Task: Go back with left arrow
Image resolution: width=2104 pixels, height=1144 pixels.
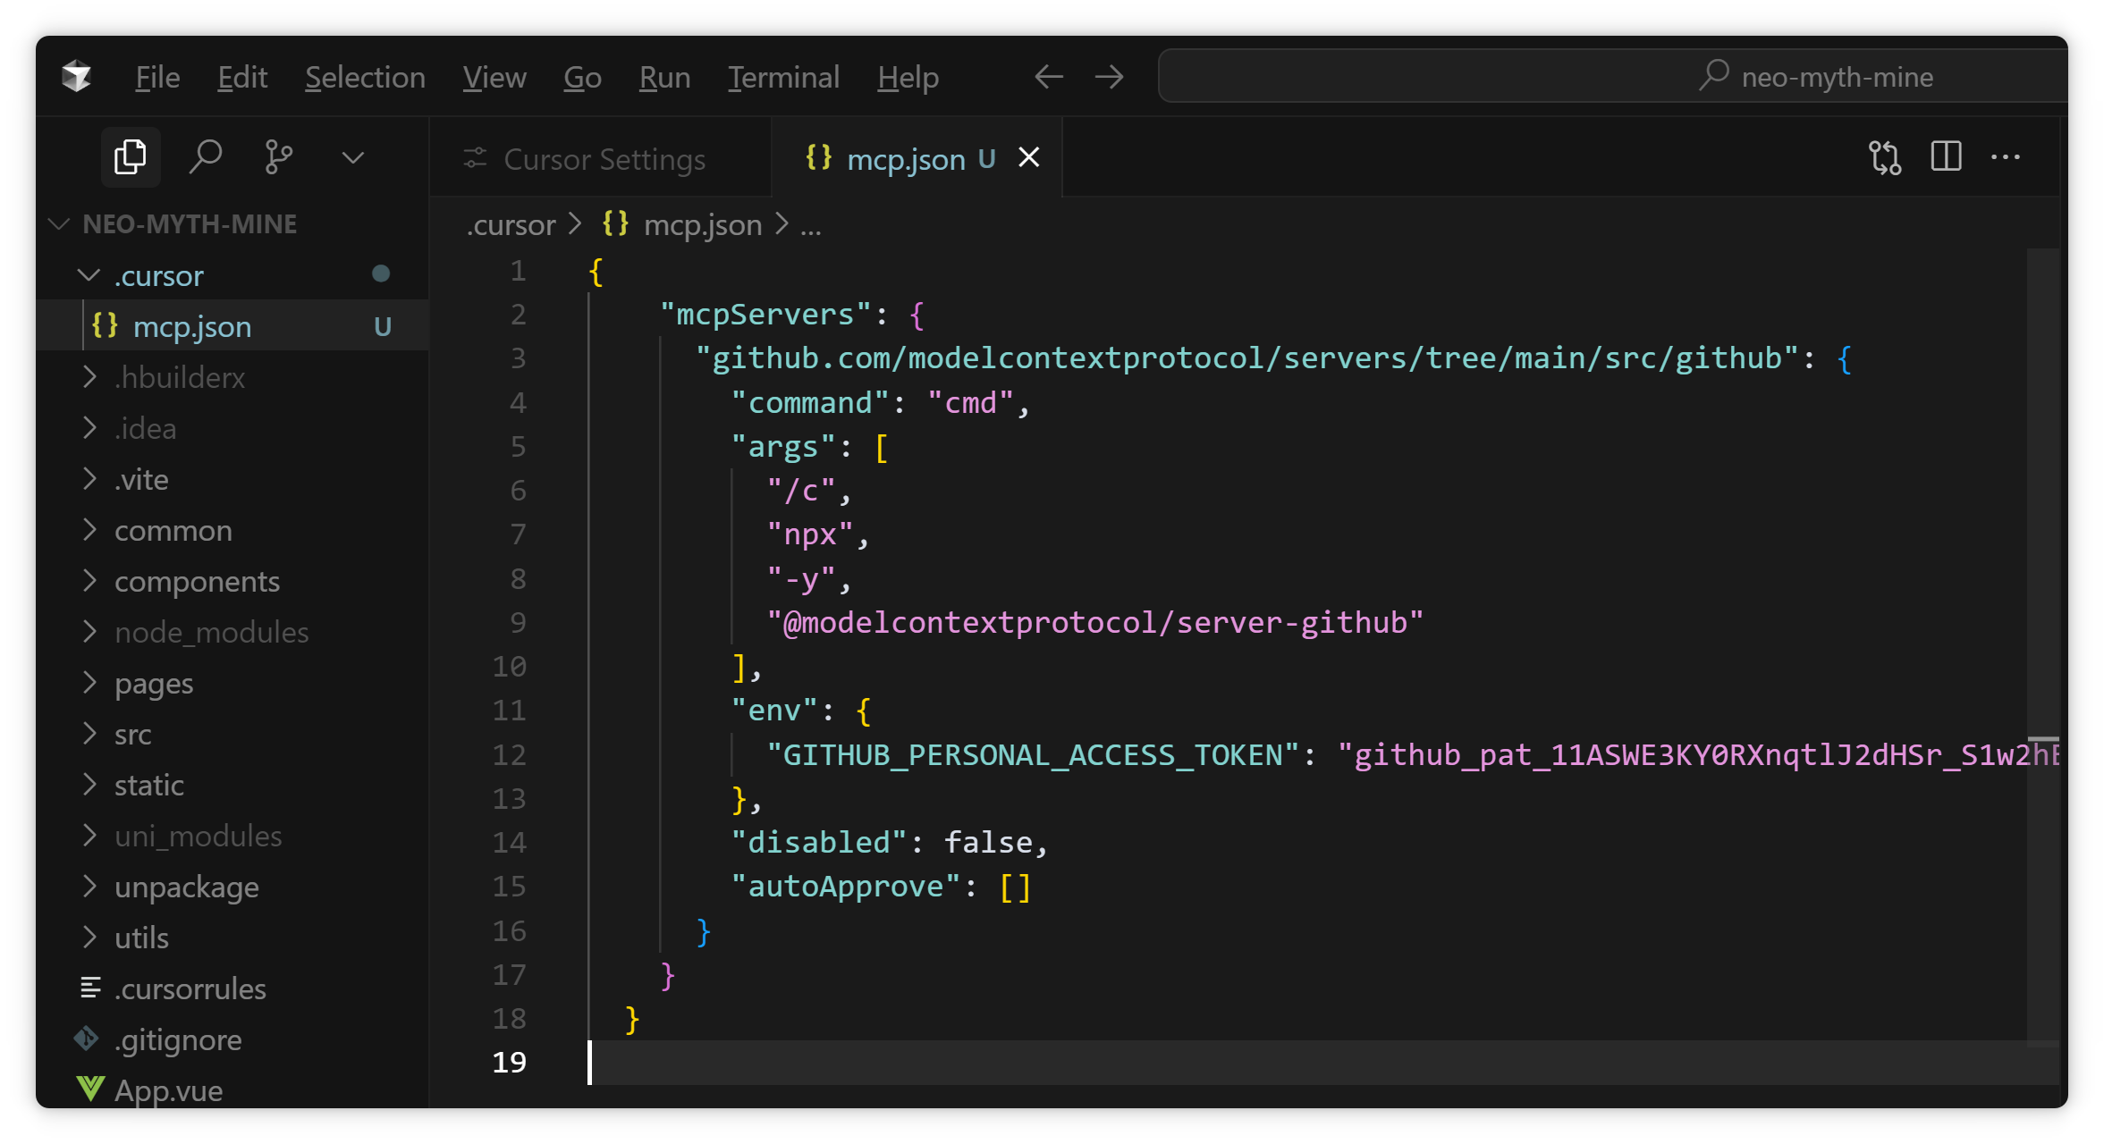Action: 1048,77
